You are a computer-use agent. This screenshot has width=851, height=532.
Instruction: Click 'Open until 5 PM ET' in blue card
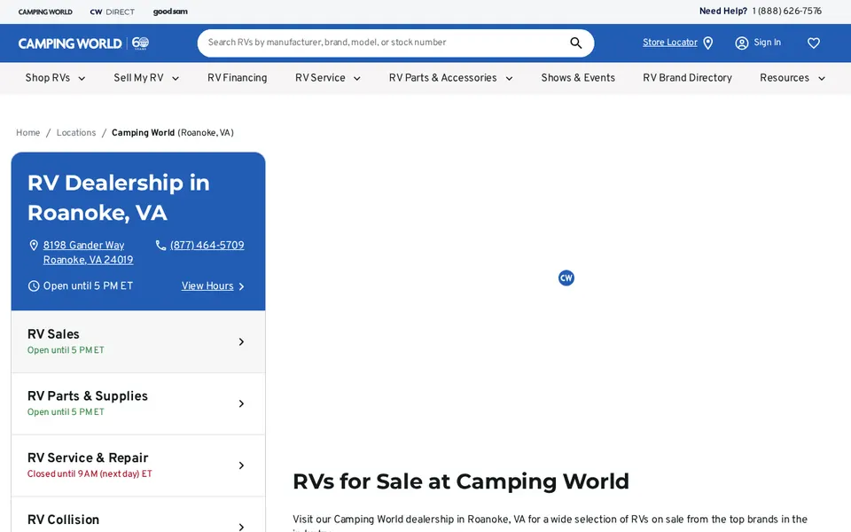coord(88,286)
